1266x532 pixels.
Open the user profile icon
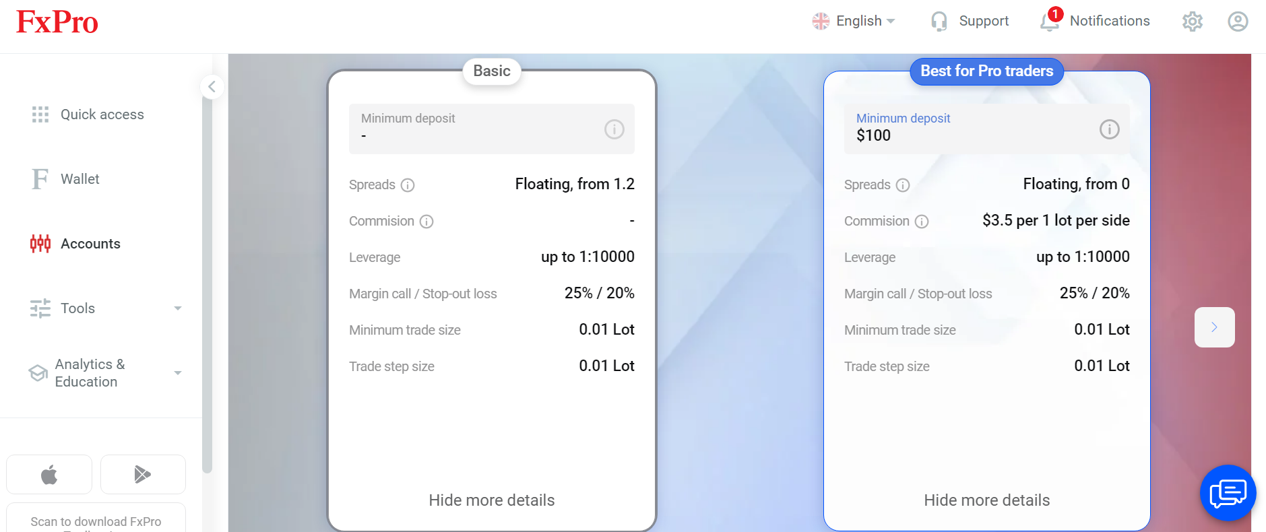pos(1238,22)
